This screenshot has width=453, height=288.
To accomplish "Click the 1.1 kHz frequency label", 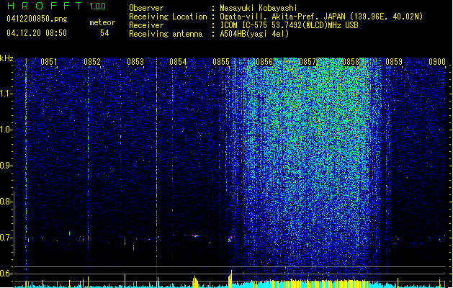I will (6, 94).
